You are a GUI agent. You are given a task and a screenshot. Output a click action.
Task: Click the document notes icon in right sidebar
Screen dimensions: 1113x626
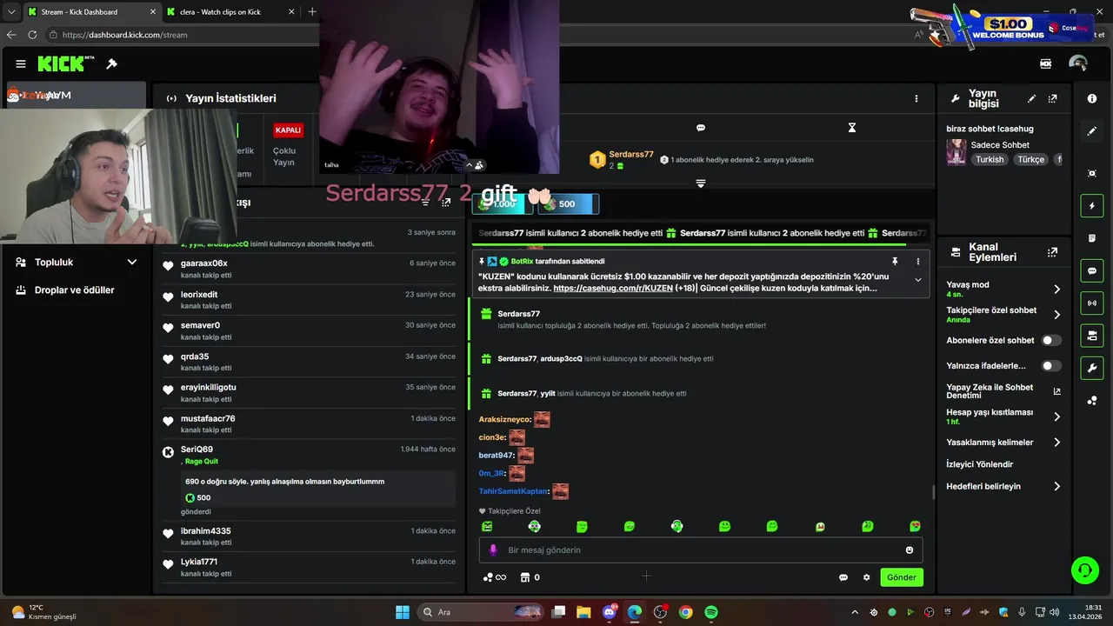(1092, 238)
